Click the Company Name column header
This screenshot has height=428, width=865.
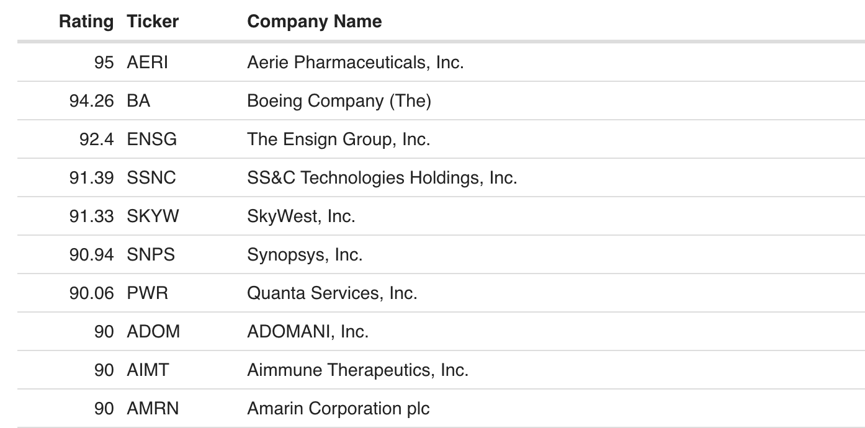[315, 22]
